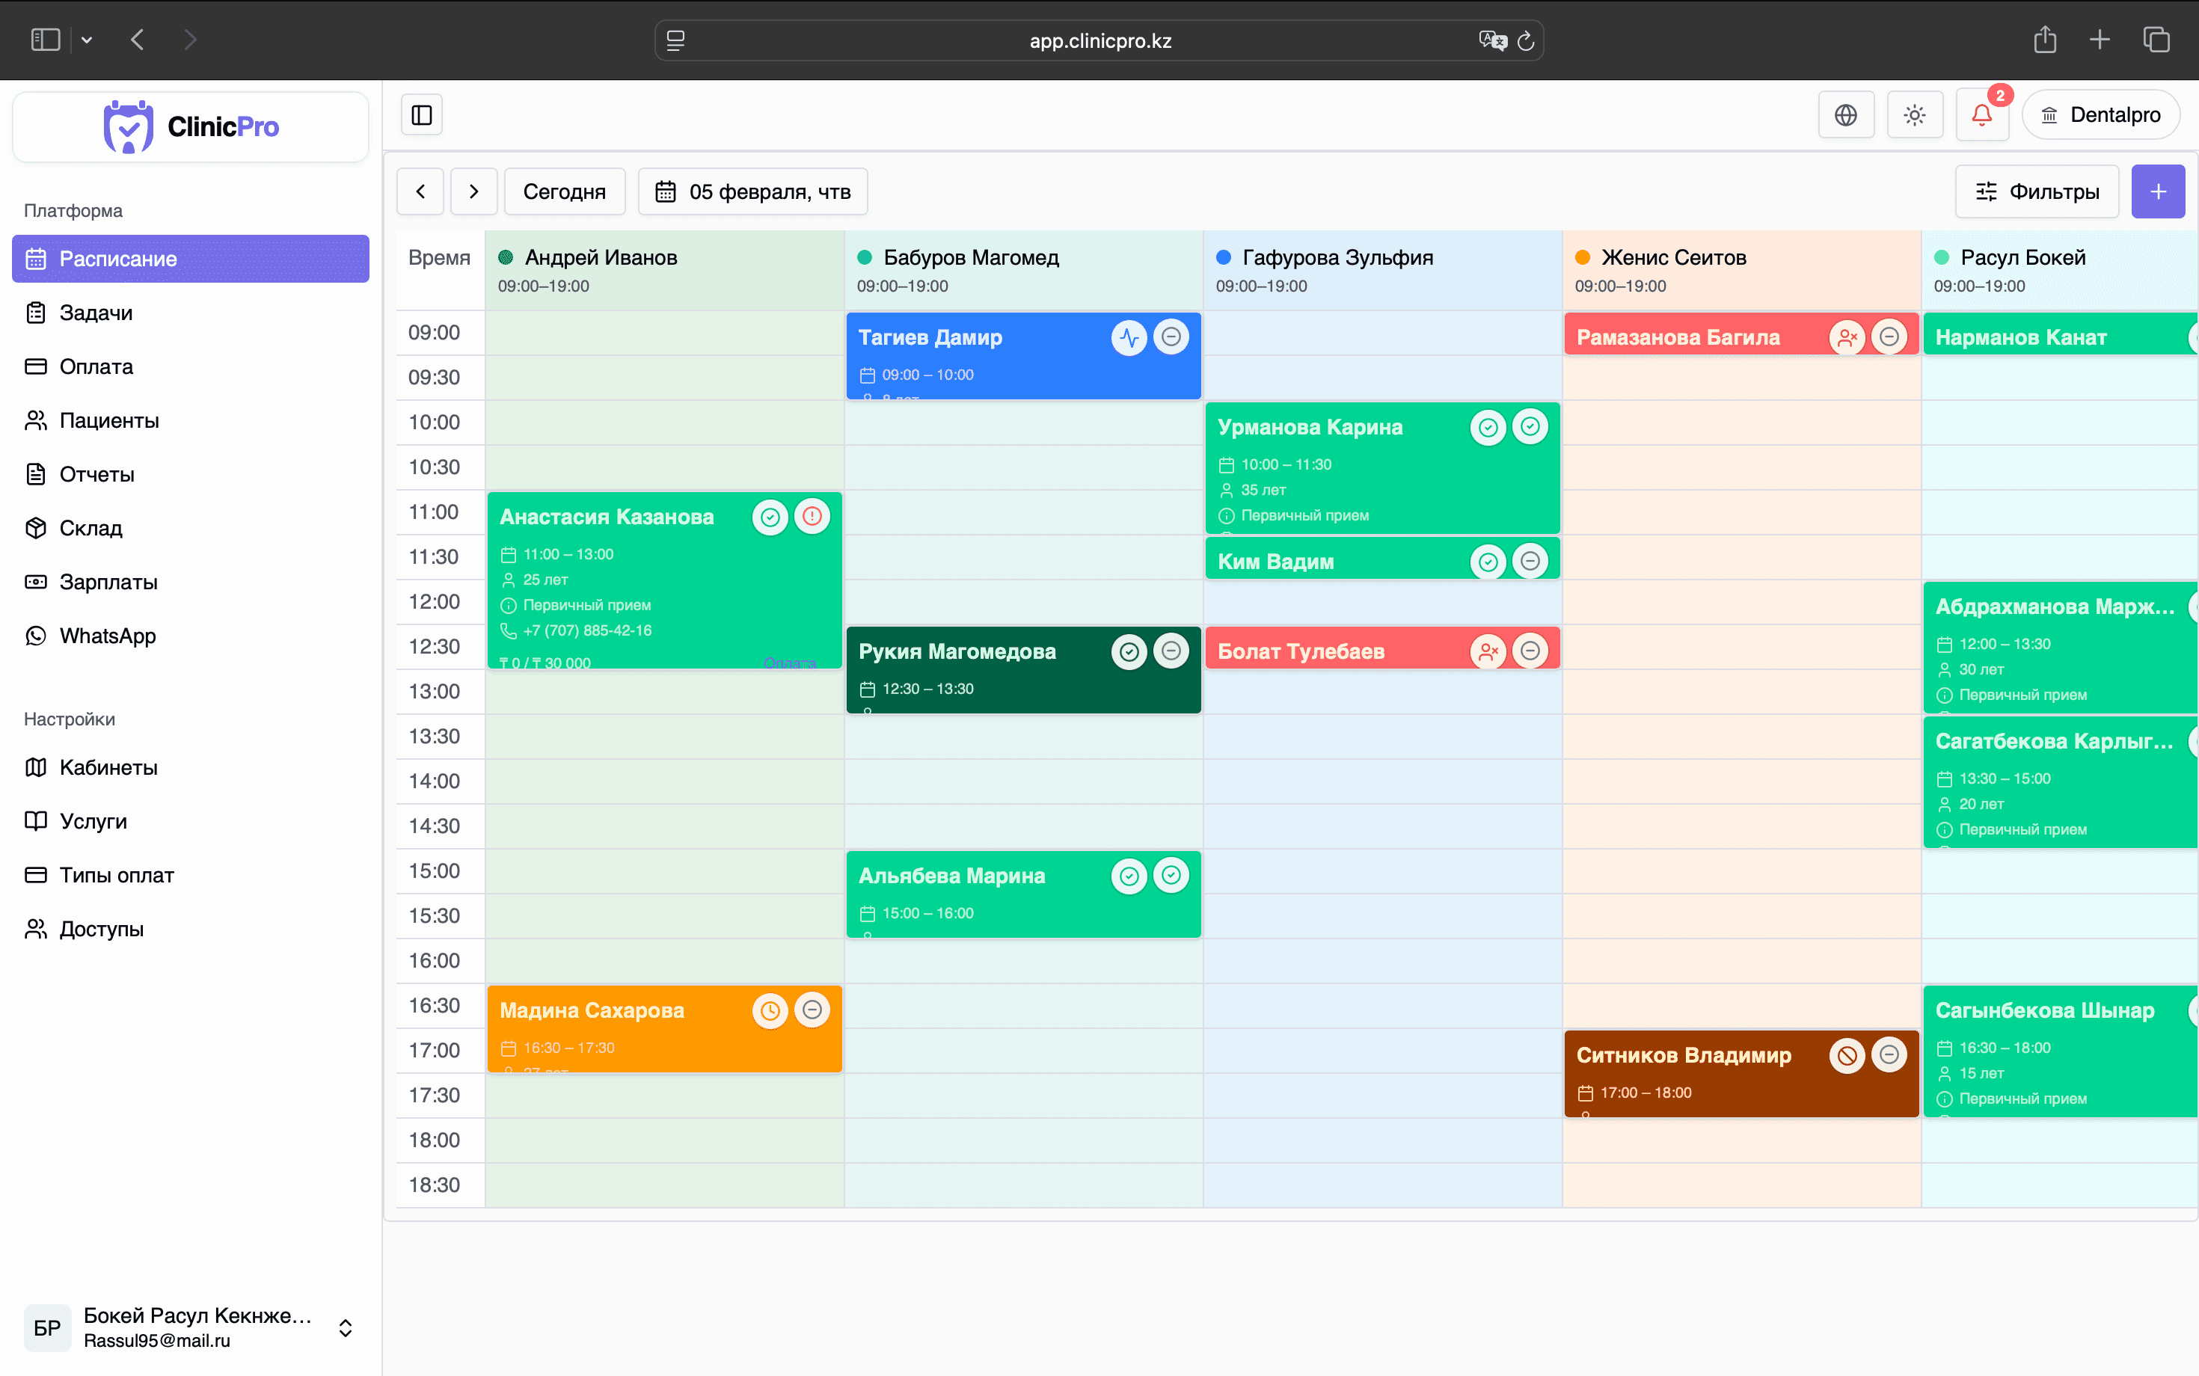
Task: Click the Сегодня button
Action: 564,191
